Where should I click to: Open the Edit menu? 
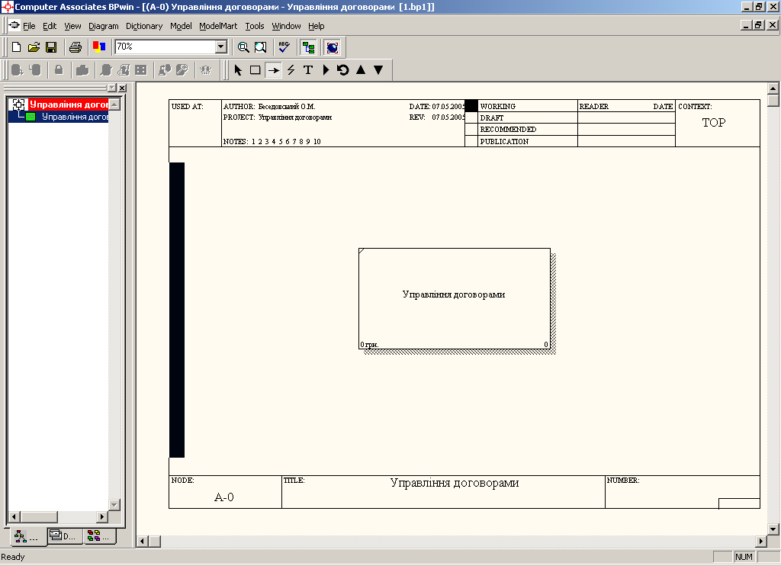(50, 26)
